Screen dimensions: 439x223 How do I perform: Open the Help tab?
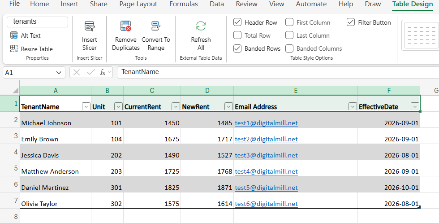346,4
